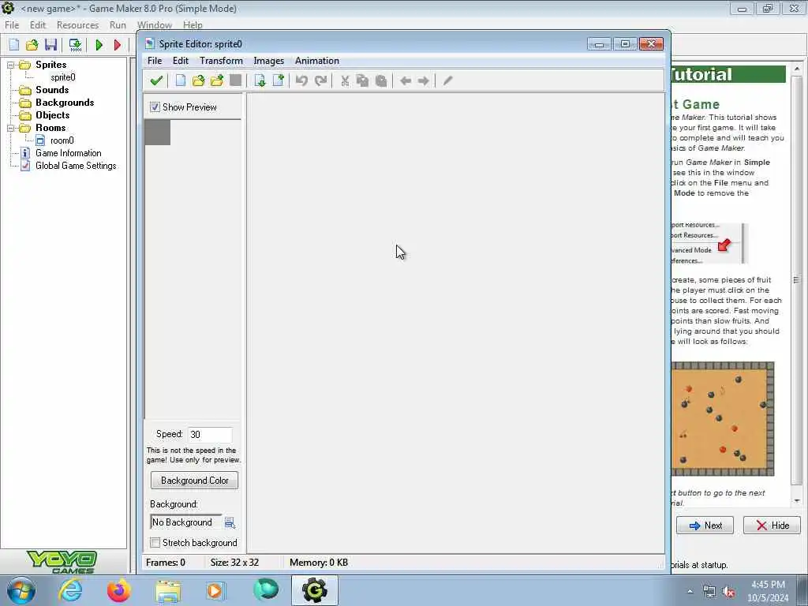The image size is (808, 606).
Task: Open main window Help menu
Action: pyautogui.click(x=193, y=25)
